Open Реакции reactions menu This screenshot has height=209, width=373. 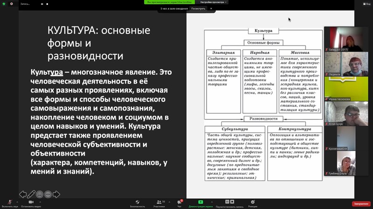coord(253,203)
